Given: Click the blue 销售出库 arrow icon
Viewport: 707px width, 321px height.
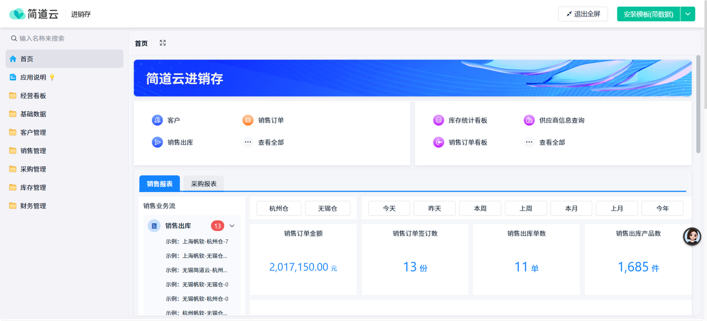Looking at the screenshot, I should (x=157, y=142).
